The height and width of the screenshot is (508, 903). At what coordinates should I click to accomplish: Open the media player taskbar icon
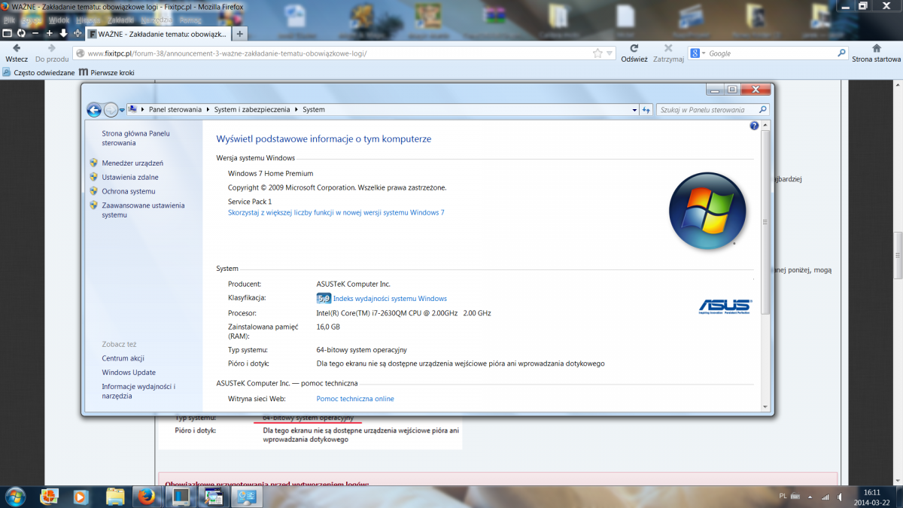pyautogui.click(x=81, y=497)
